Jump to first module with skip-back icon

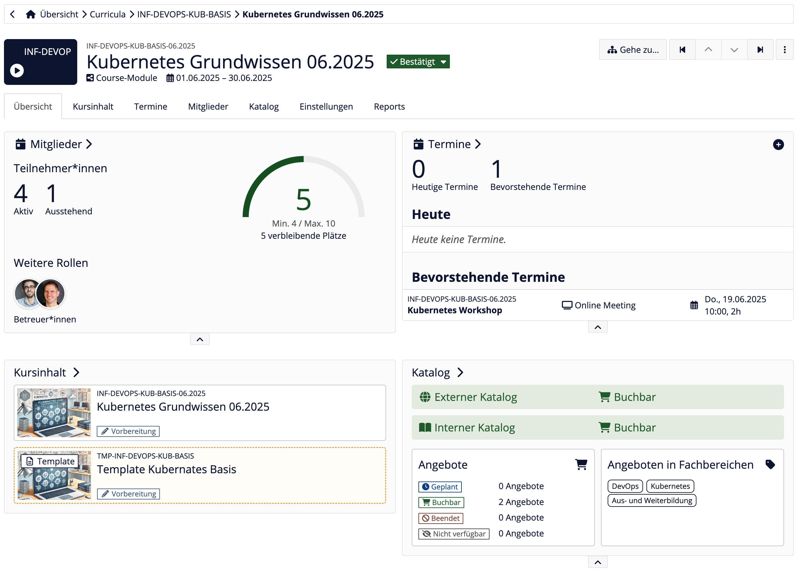(682, 49)
